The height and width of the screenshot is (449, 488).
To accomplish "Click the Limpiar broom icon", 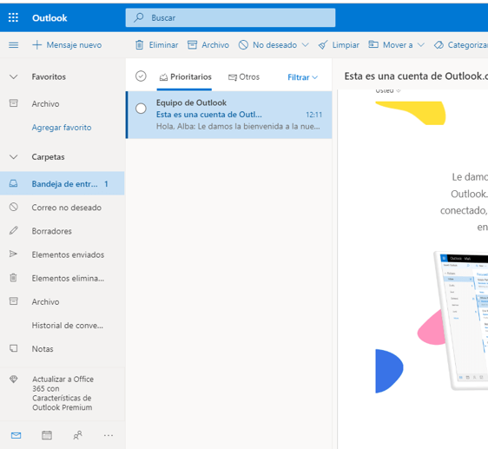I will pyautogui.click(x=323, y=45).
